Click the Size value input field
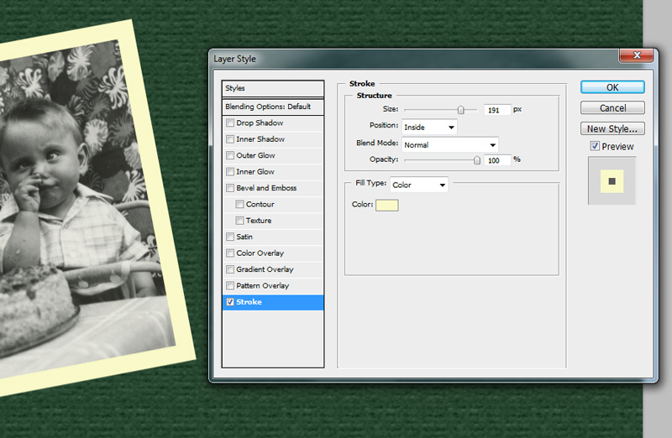This screenshot has width=672, height=438. click(x=497, y=110)
